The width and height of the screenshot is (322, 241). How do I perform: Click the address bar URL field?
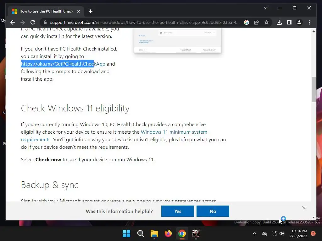click(x=145, y=22)
